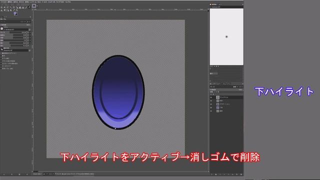The width and height of the screenshot is (320, 180).
Task: Click the image tab thumbnail above the canvas
Action: pyautogui.click(x=34, y=6)
